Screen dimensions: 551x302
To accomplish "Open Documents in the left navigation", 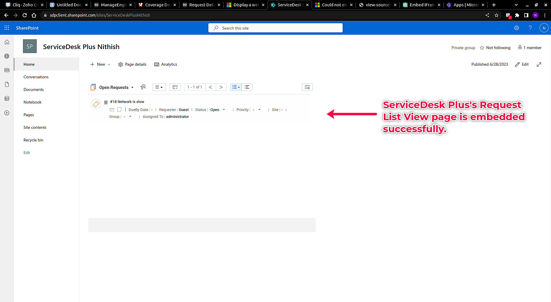I will 34,89.
